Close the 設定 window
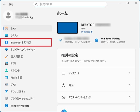Screen dimensions: 140x112 [x=136, y=3]
